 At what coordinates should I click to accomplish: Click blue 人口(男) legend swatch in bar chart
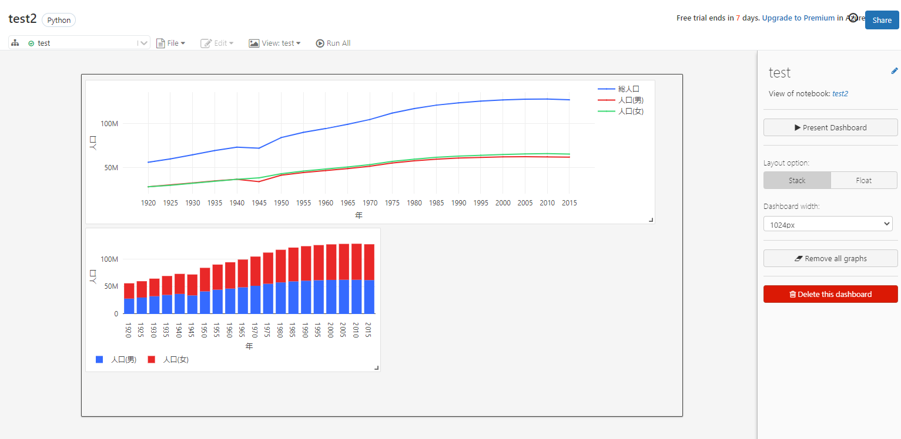(x=99, y=359)
